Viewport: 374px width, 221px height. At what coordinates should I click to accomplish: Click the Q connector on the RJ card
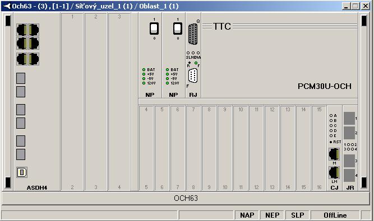point(193,34)
